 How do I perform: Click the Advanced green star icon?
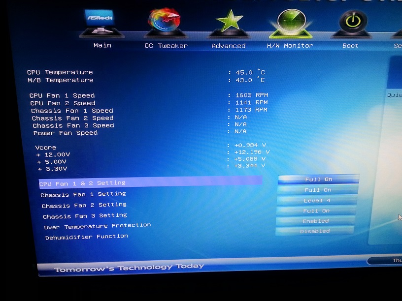pyautogui.click(x=229, y=23)
